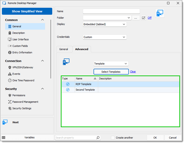Open the Folder dropdown
Screen dimensions: 185x144
point(129,18)
